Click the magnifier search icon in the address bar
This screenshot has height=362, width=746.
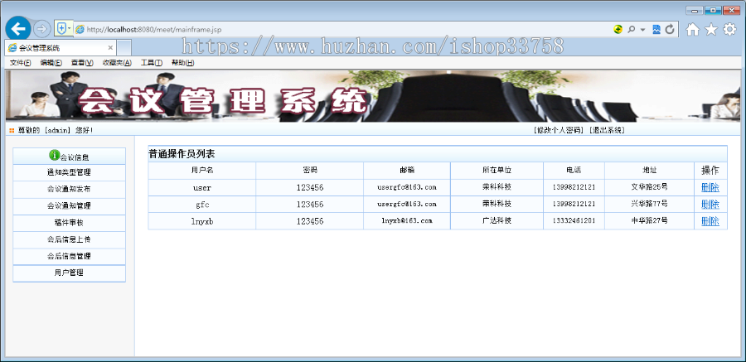coord(631,30)
